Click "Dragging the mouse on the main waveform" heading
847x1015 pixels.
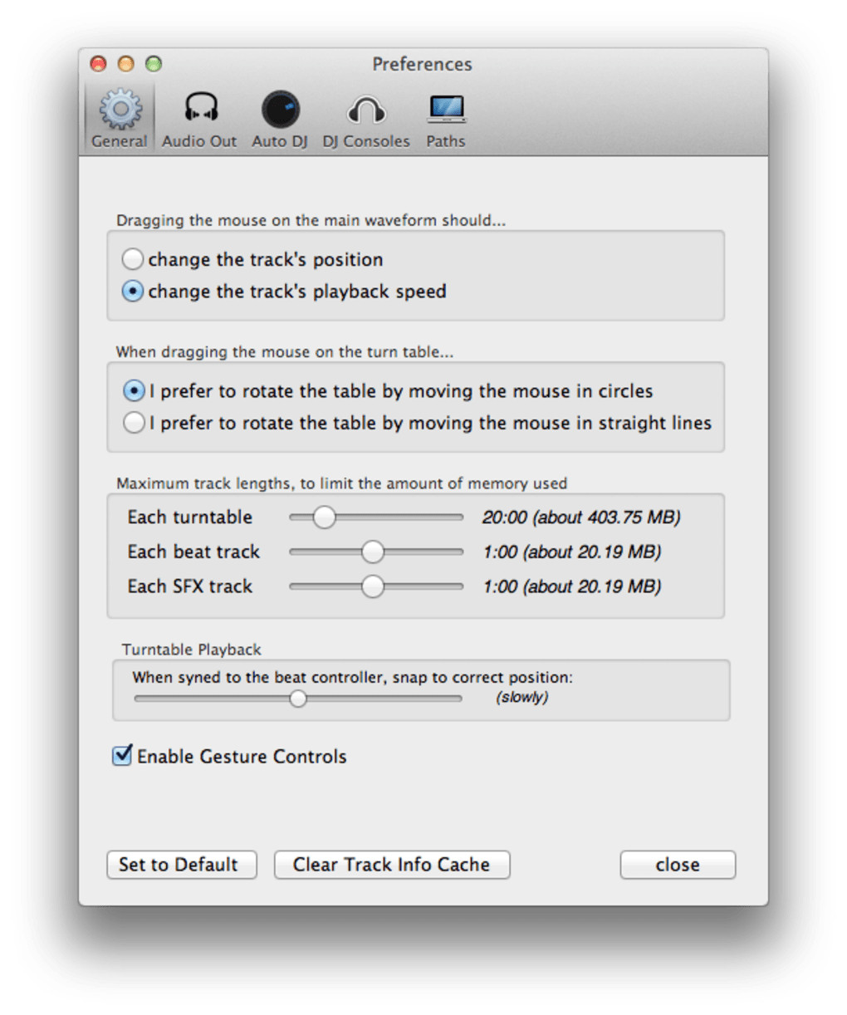(x=311, y=220)
